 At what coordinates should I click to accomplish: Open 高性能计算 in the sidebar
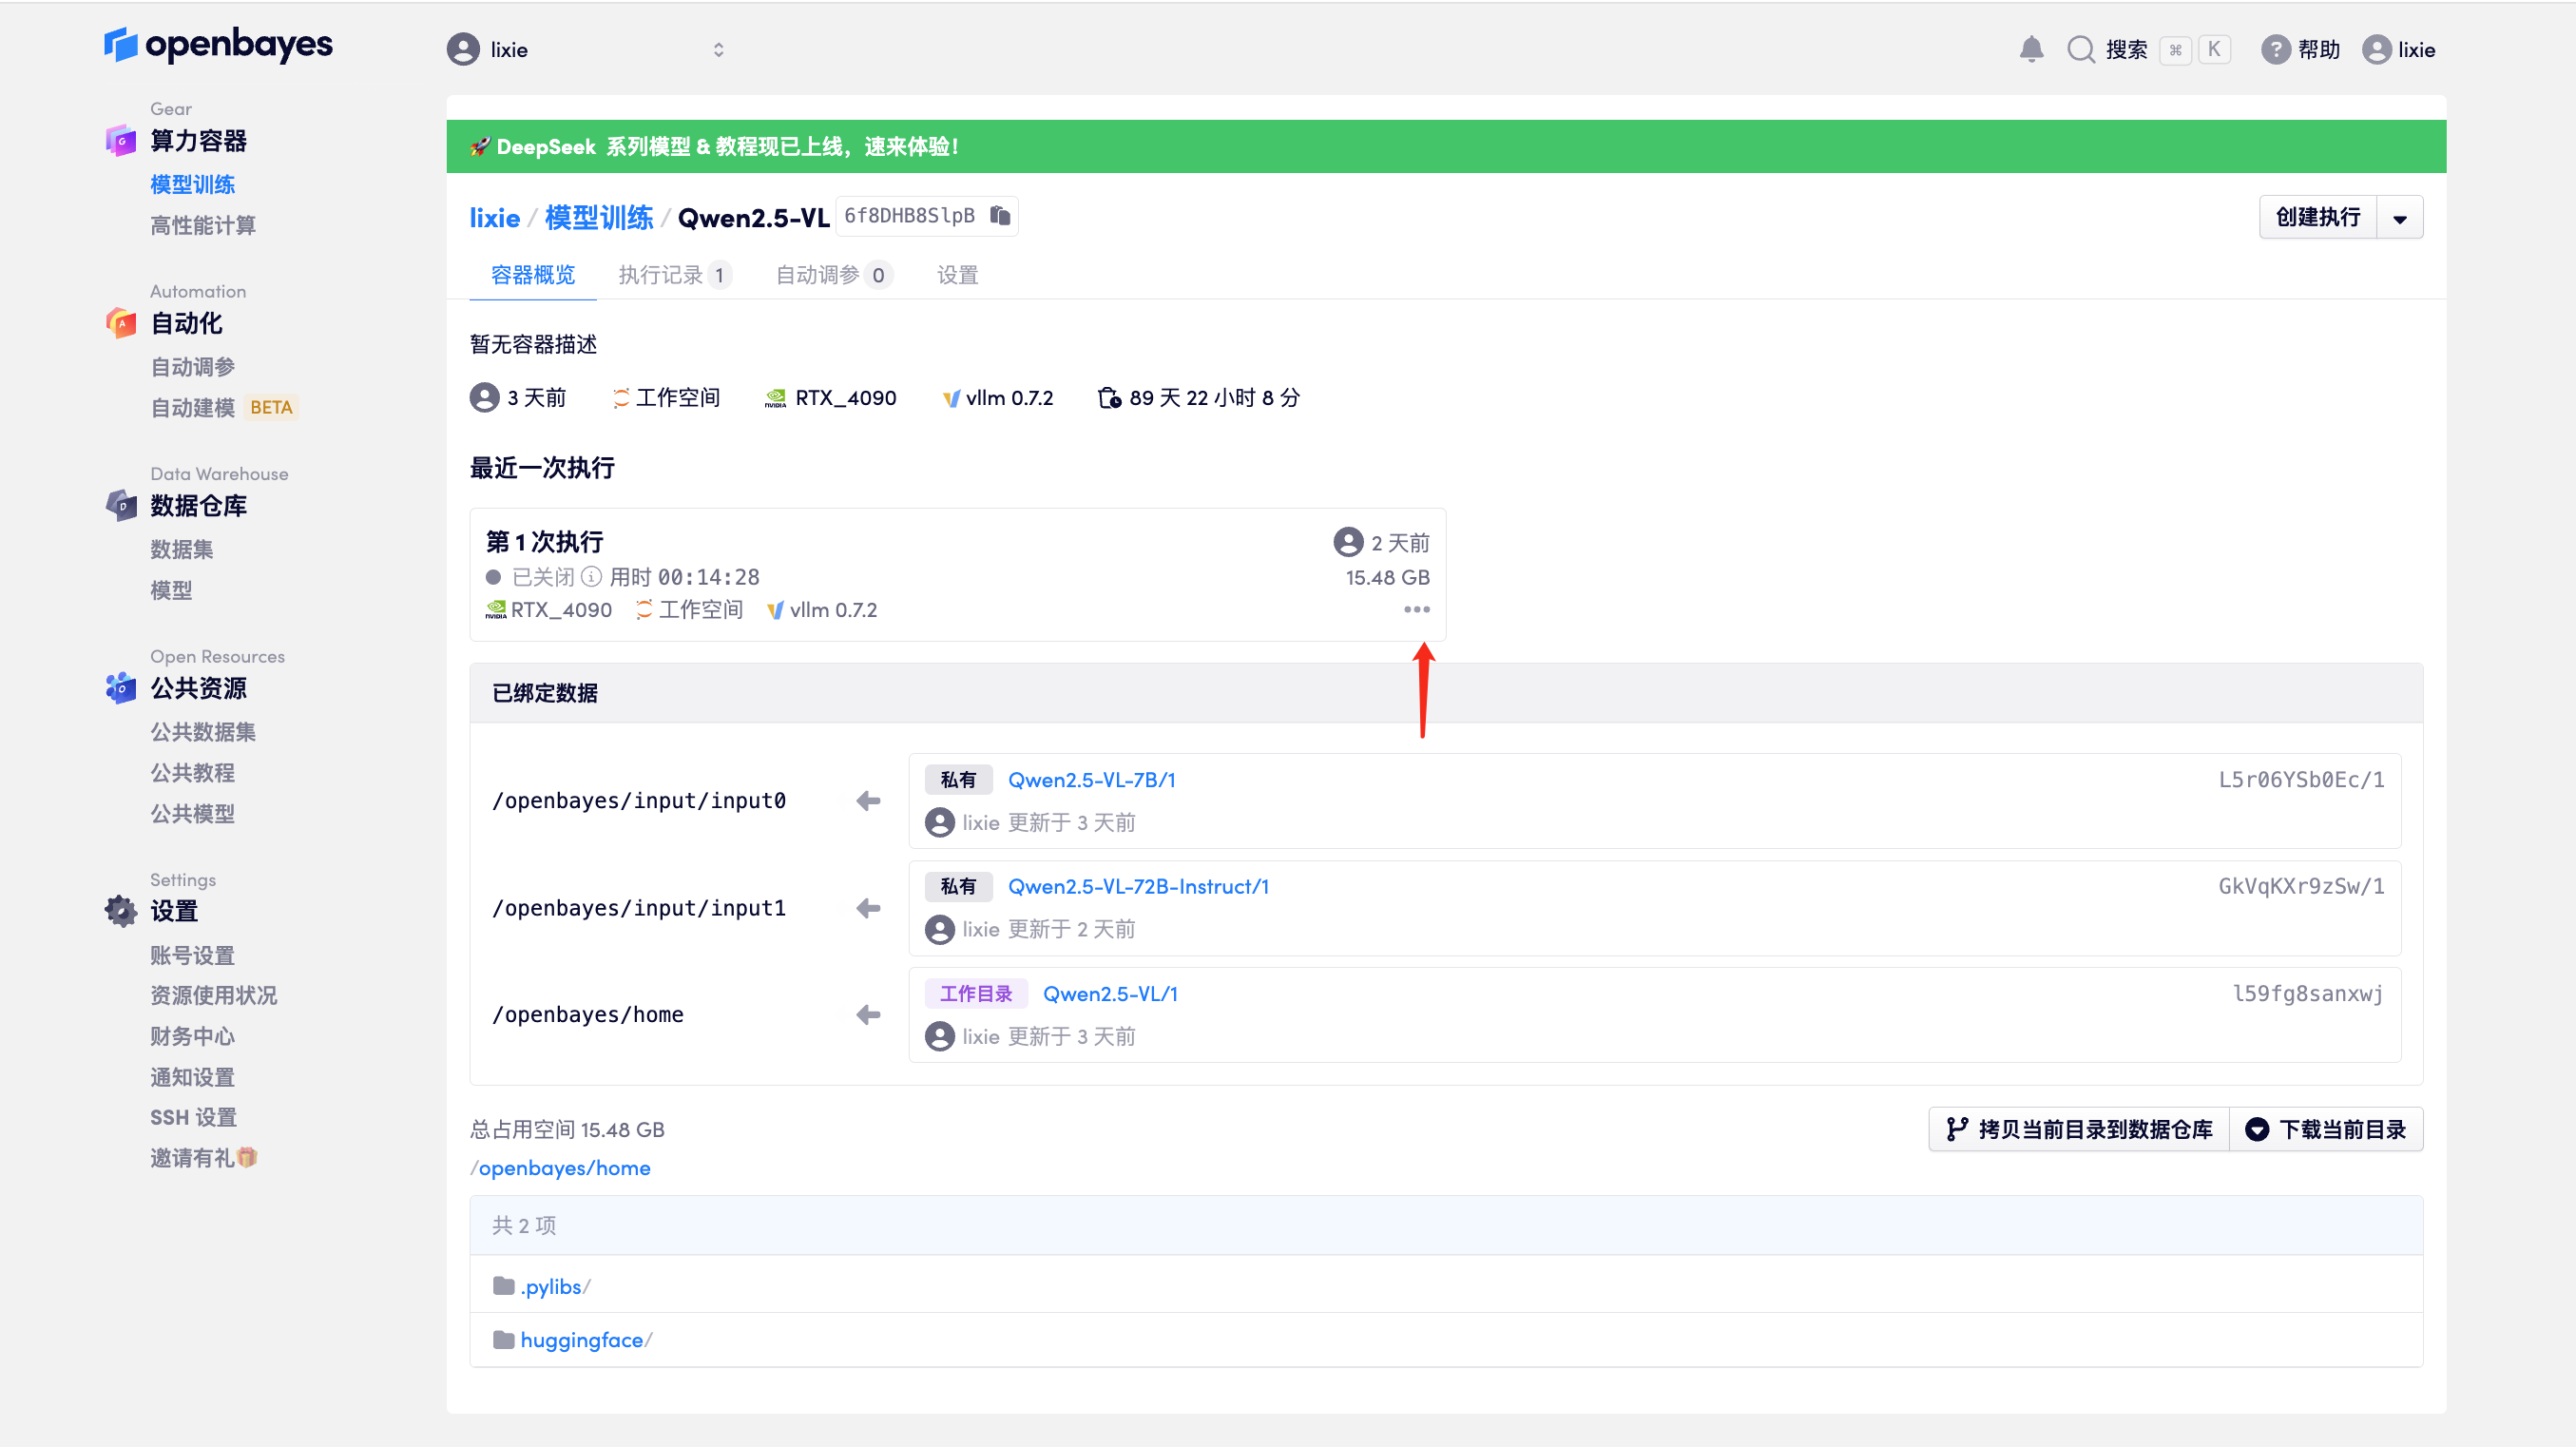click(x=203, y=226)
